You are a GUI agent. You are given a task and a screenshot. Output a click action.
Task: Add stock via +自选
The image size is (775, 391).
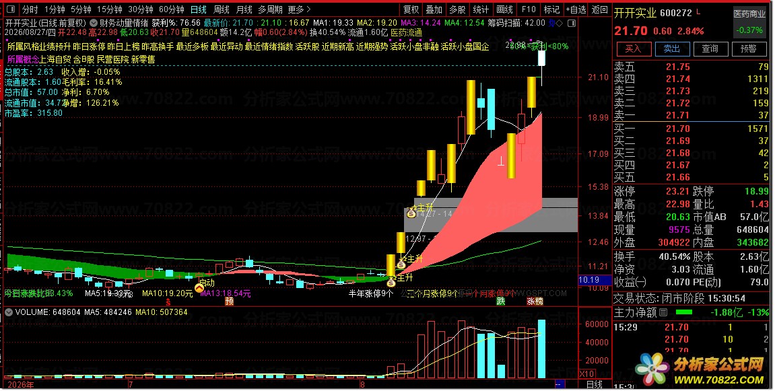576,9
